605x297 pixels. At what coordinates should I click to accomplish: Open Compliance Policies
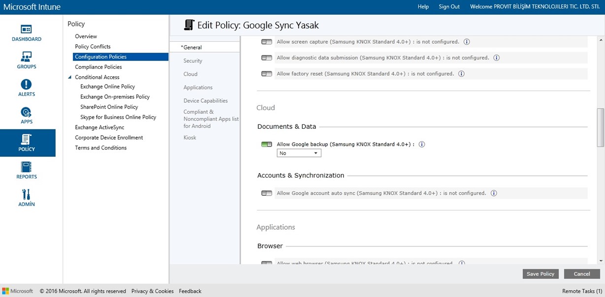(98, 67)
